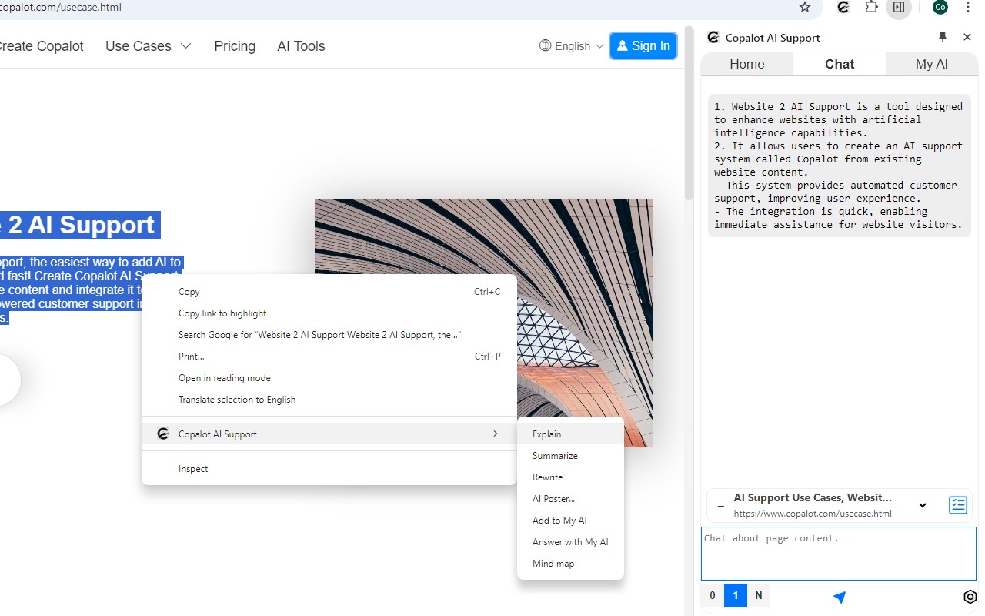Click the globe language icon

click(546, 45)
